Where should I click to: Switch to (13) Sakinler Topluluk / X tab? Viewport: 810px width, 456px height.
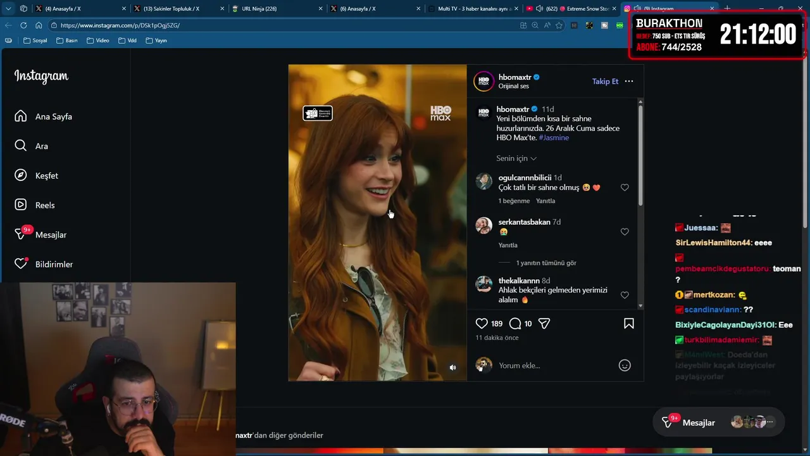179,9
